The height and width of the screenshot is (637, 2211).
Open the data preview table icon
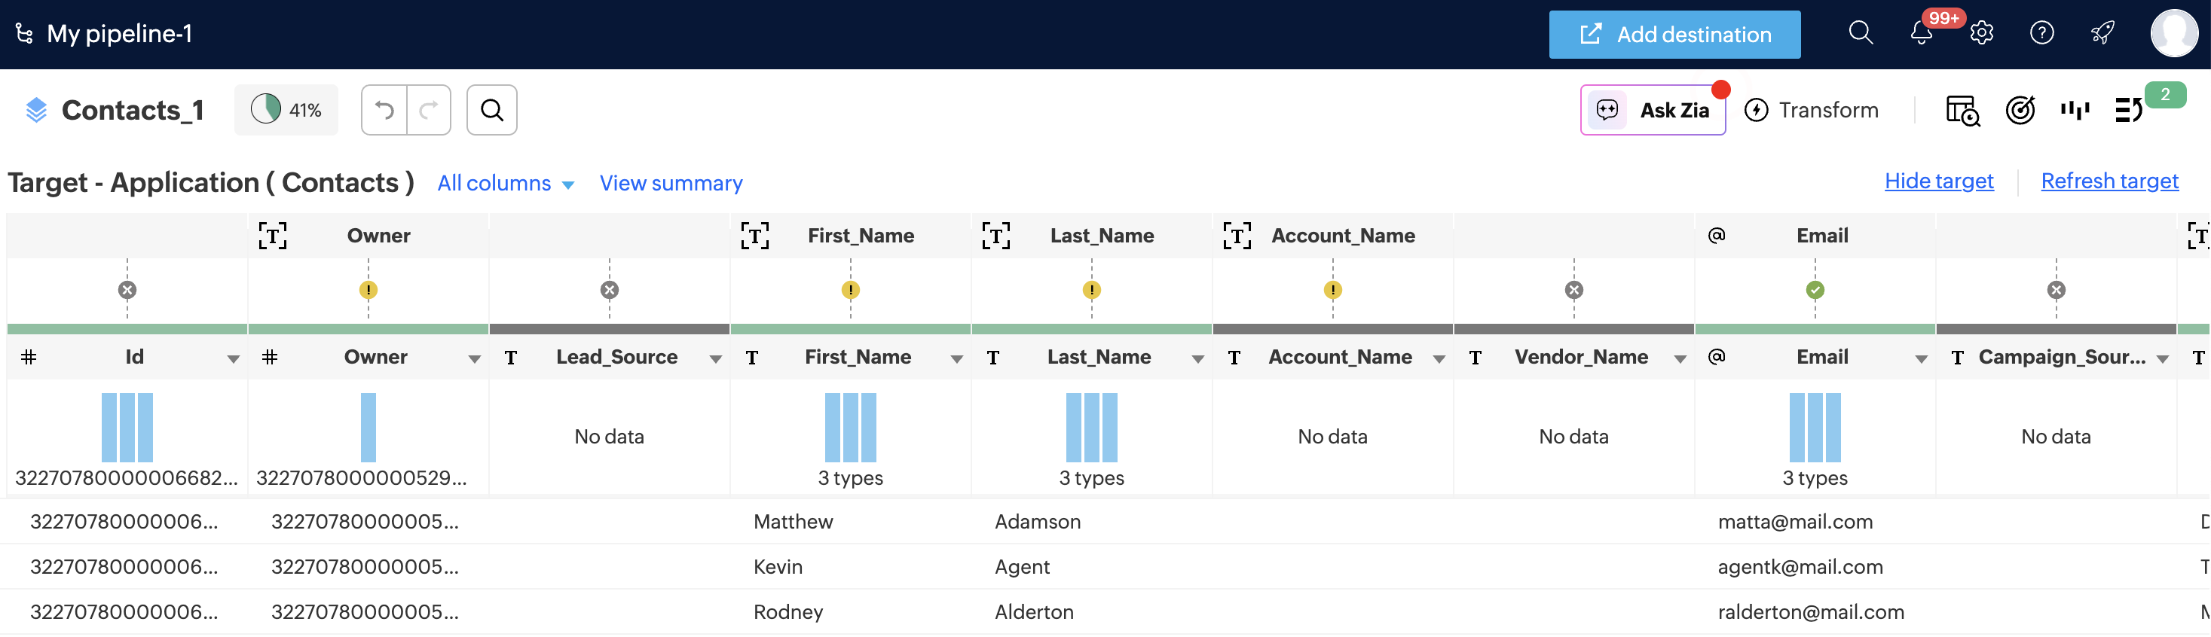tap(1962, 110)
